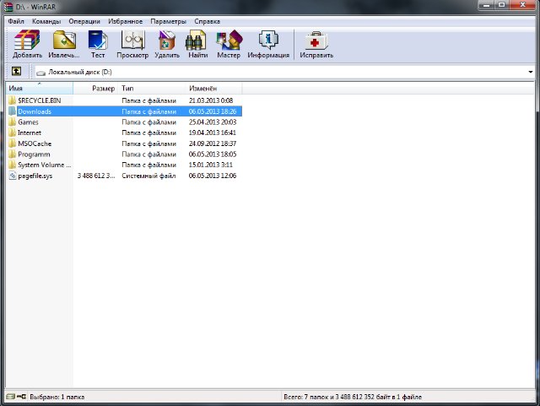
Task: Select the Downloads folder name
Action: pyautogui.click(x=35, y=111)
